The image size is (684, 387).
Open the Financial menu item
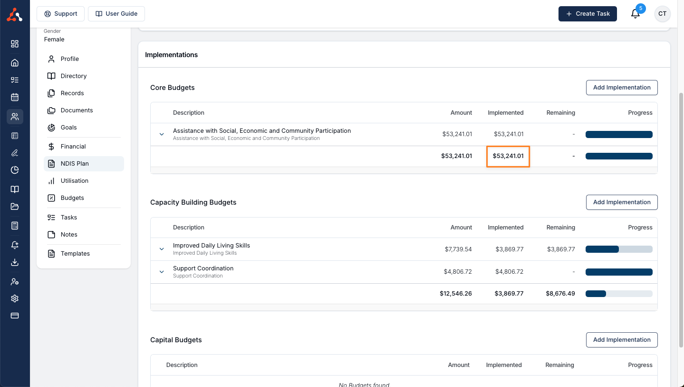point(73,147)
